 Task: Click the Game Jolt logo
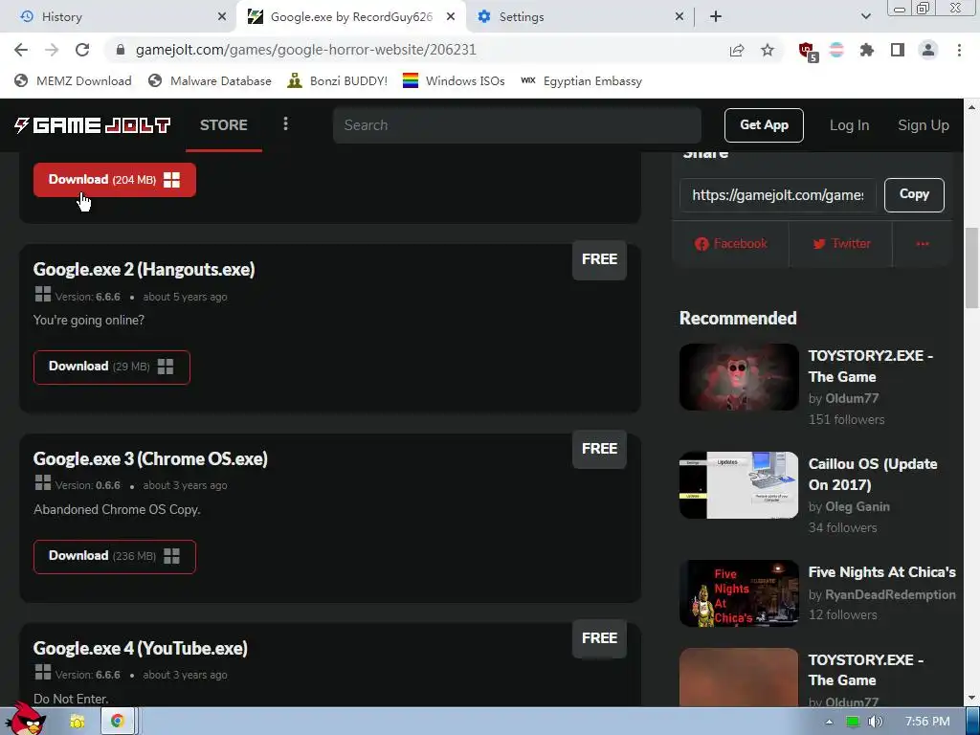[93, 125]
